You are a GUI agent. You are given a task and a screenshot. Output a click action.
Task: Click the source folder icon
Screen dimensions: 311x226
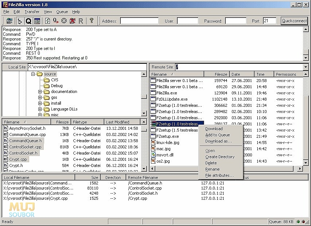point(40,74)
